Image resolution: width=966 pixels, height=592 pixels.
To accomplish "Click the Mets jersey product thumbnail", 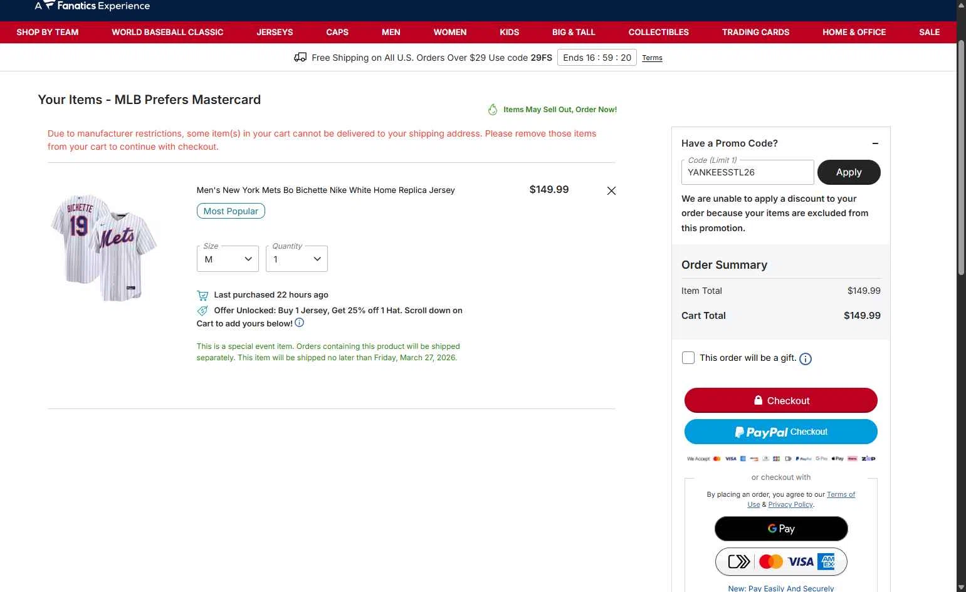I will (104, 247).
